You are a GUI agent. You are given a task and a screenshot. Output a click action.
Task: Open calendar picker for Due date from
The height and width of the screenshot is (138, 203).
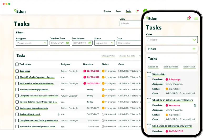pyautogui.click(x=68, y=43)
